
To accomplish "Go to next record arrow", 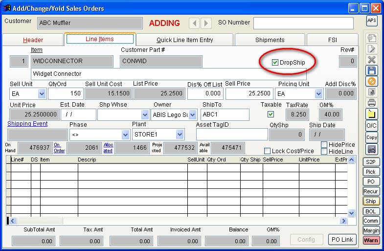I will (x=206, y=23).
